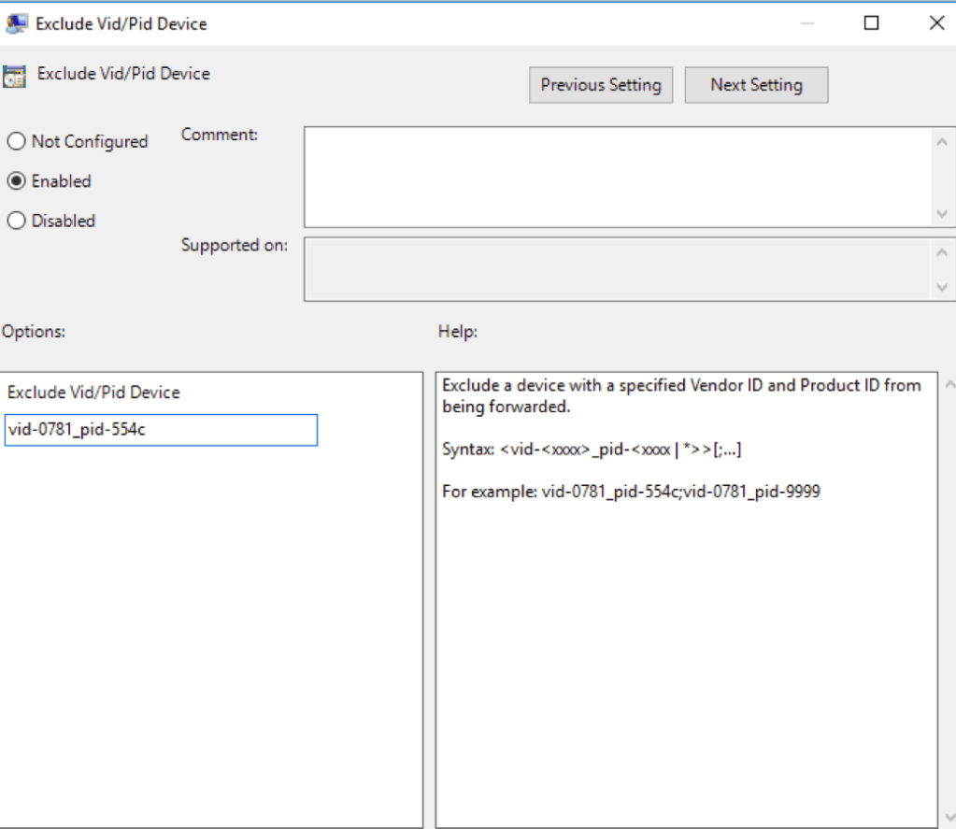Choose the Disabled radio option
The height and width of the screenshot is (829, 956).
point(16,222)
